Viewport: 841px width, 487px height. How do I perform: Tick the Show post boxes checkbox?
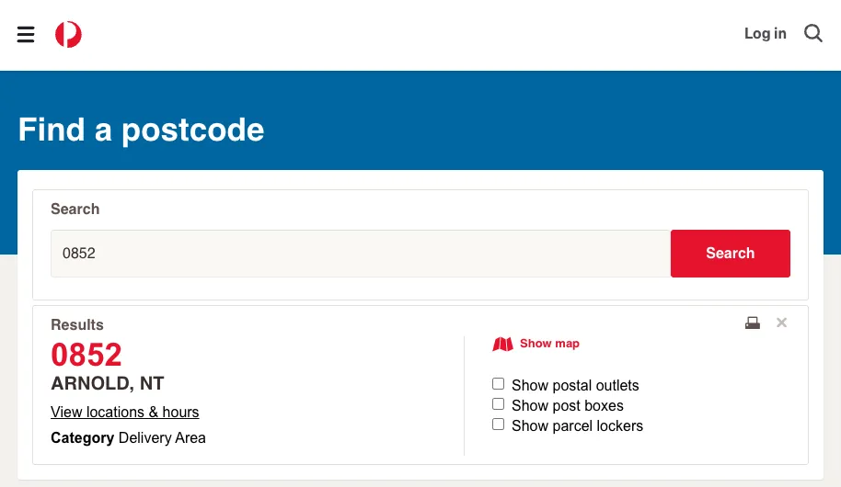pos(499,404)
